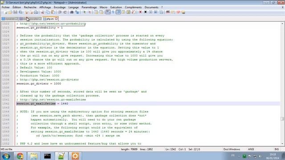Viewport: 285px width, 160px height.
Task: Follow the http://php.net/session.gc-maxlifetime link
Action: [53, 100]
